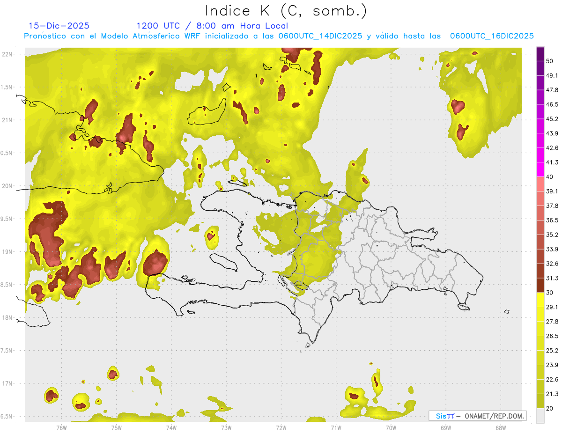Click "1200 UTC / 8:00 am Hora Local"

click(x=212, y=26)
